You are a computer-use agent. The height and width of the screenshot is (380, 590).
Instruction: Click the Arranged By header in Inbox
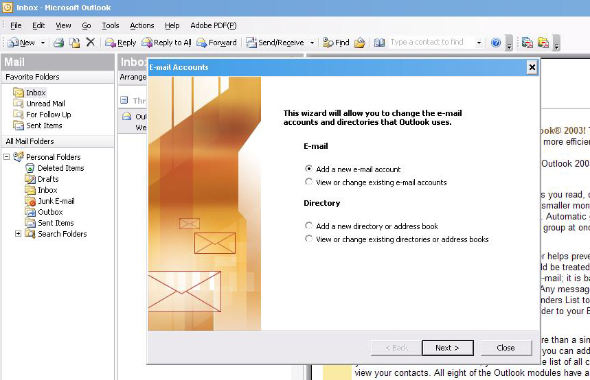pyautogui.click(x=133, y=77)
